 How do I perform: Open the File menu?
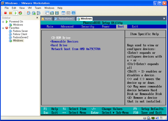tap(6, 8)
